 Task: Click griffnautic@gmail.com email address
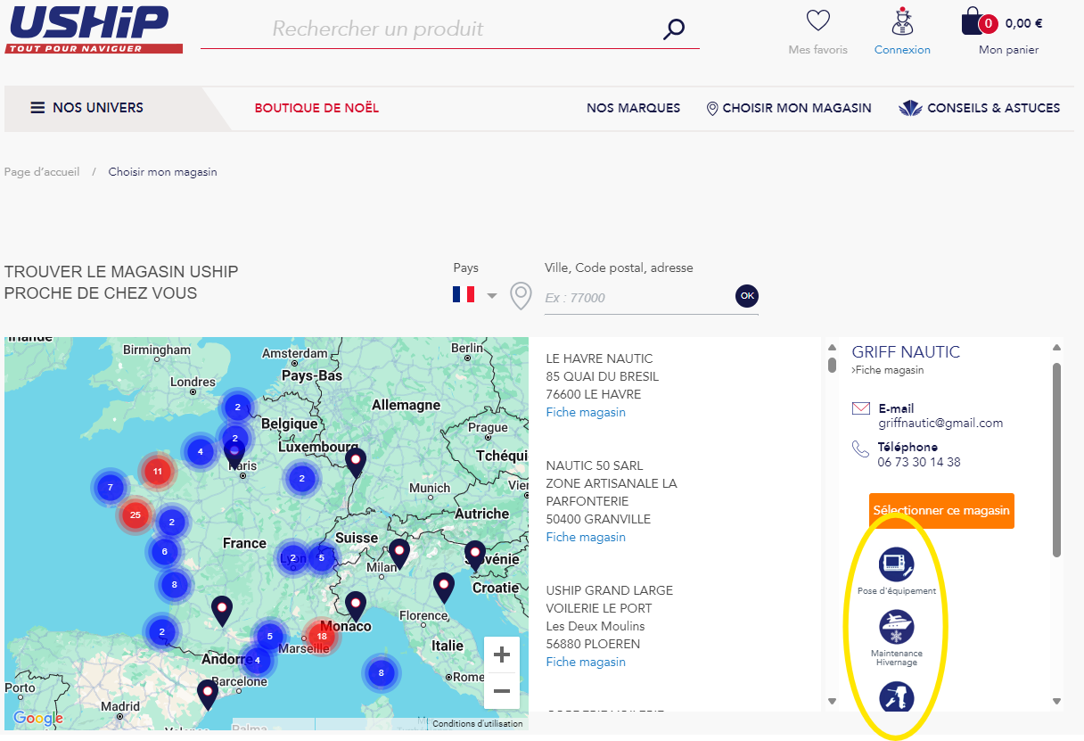pyautogui.click(x=940, y=423)
